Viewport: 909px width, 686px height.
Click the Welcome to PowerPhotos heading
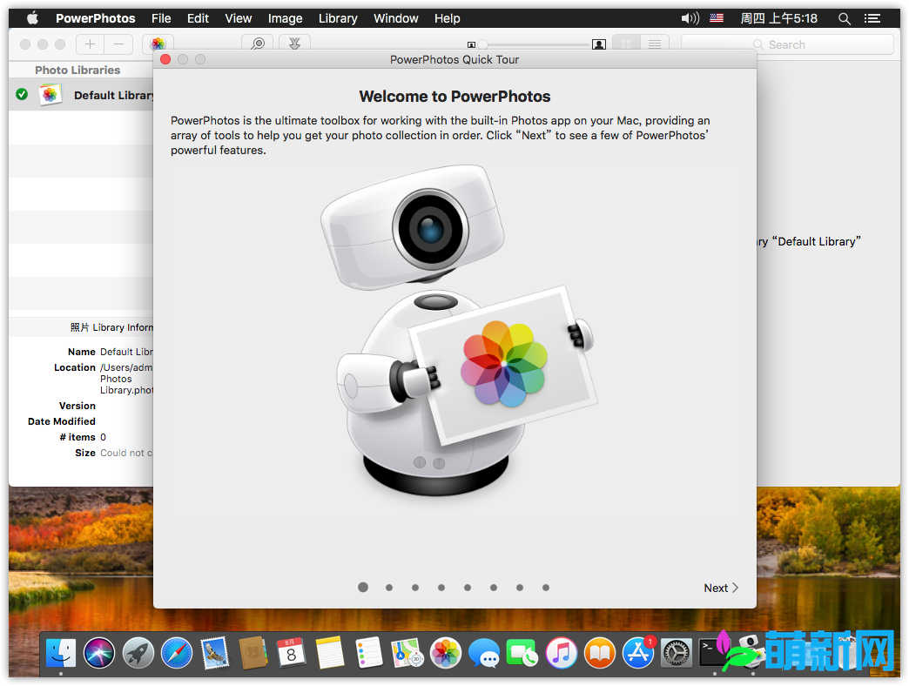[454, 96]
